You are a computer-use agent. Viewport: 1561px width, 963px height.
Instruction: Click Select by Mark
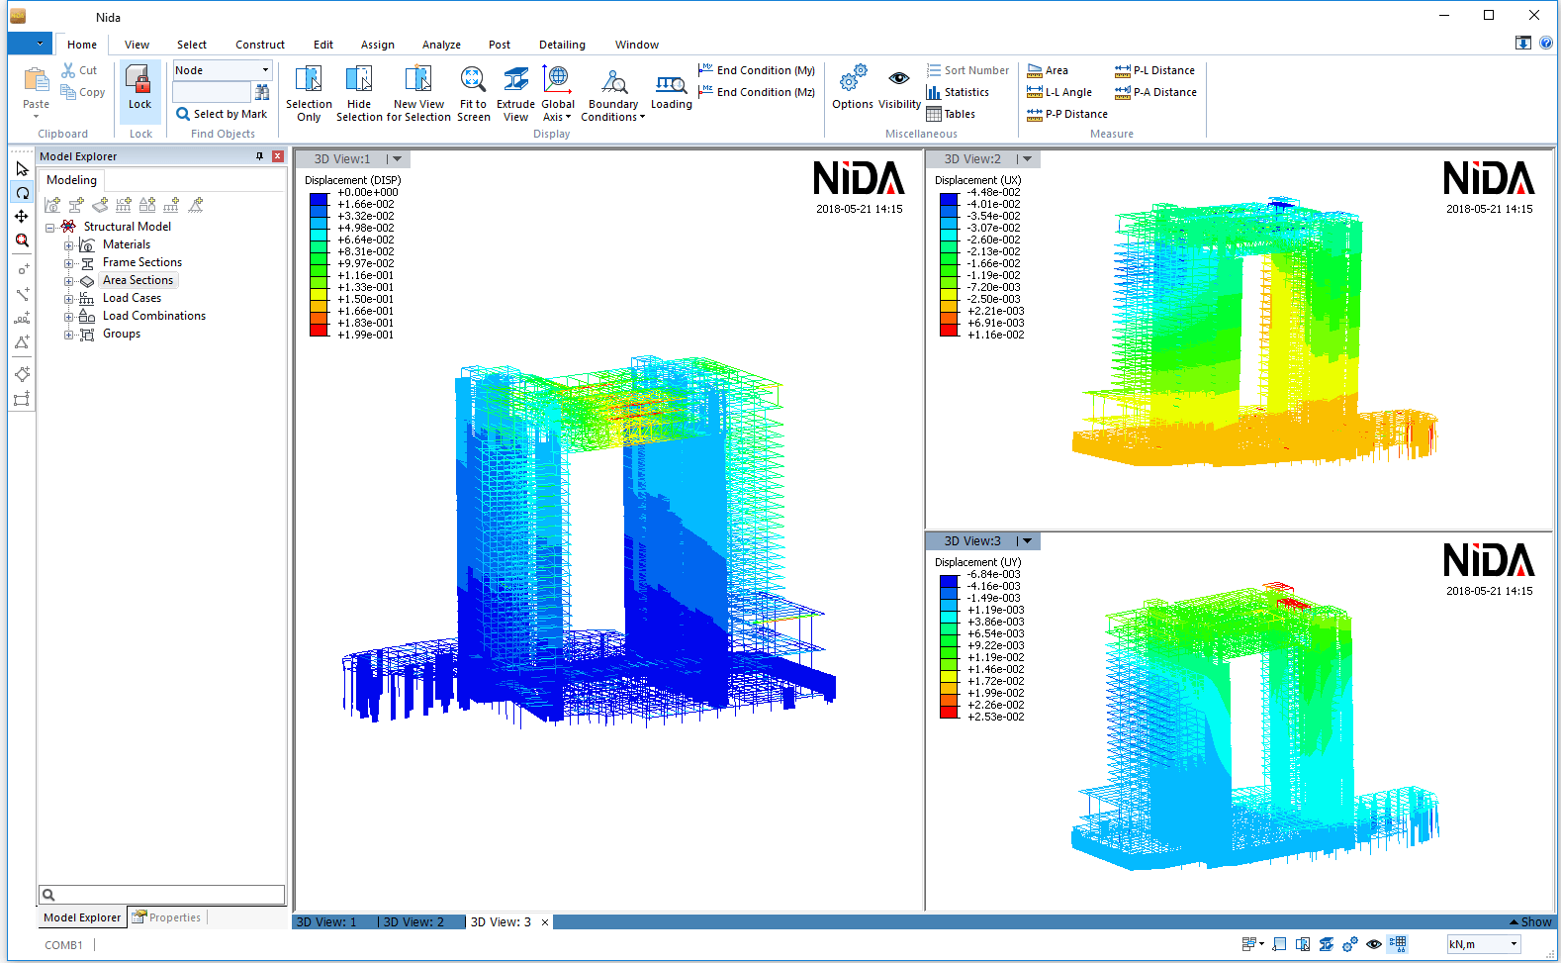(x=222, y=114)
